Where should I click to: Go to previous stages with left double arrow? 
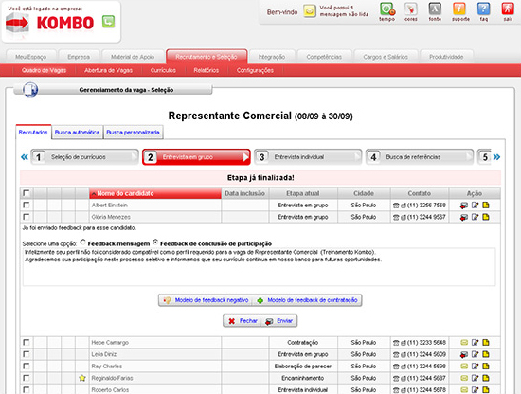(25, 157)
